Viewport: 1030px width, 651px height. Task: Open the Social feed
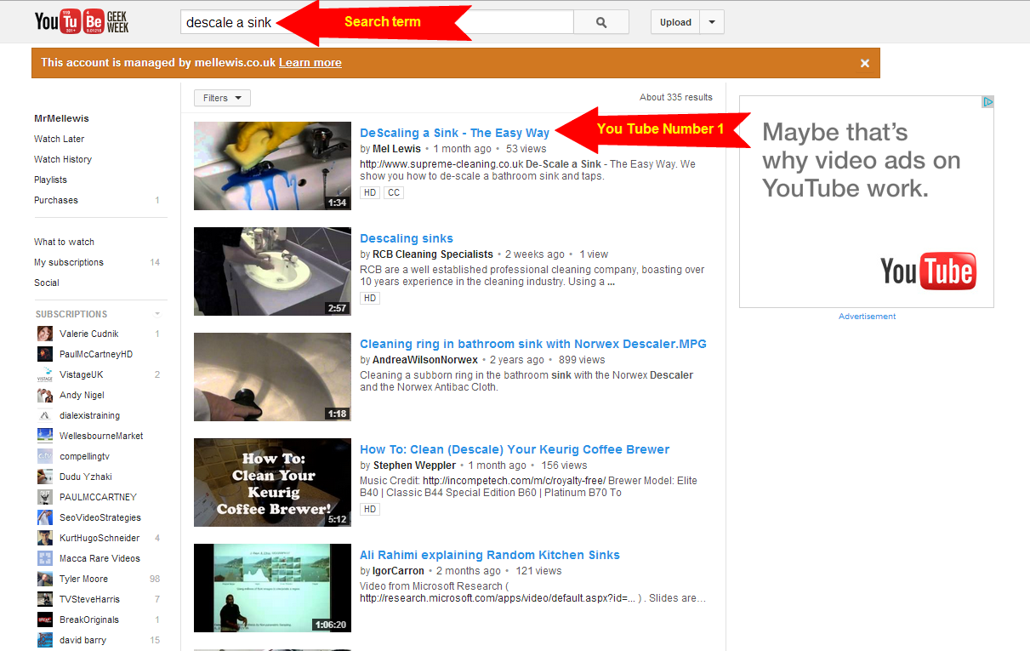(x=47, y=283)
